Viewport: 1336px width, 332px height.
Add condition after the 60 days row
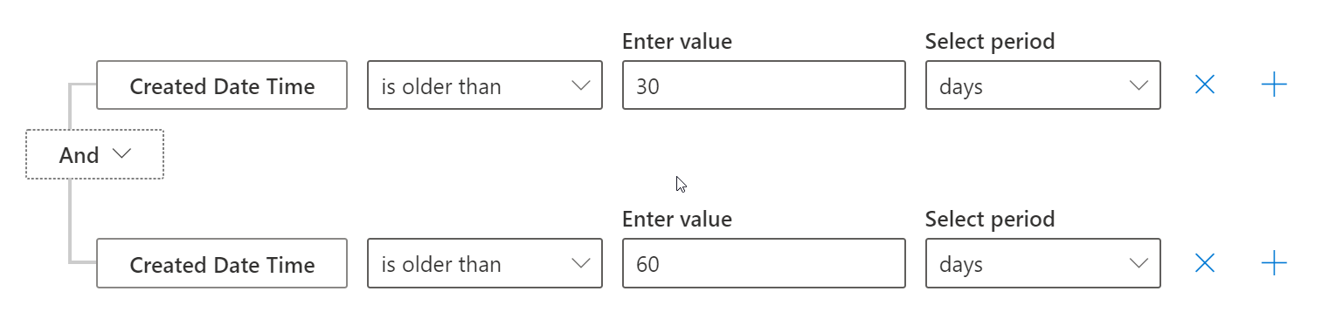(x=1274, y=262)
